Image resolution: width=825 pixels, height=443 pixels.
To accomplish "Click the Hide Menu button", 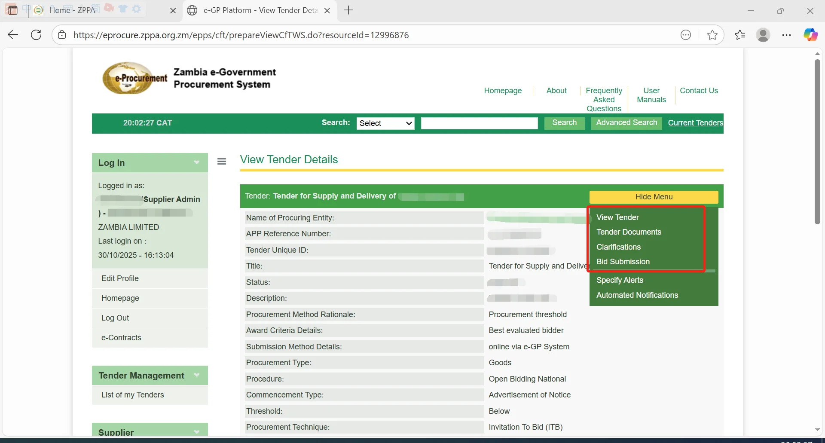I will [x=654, y=197].
